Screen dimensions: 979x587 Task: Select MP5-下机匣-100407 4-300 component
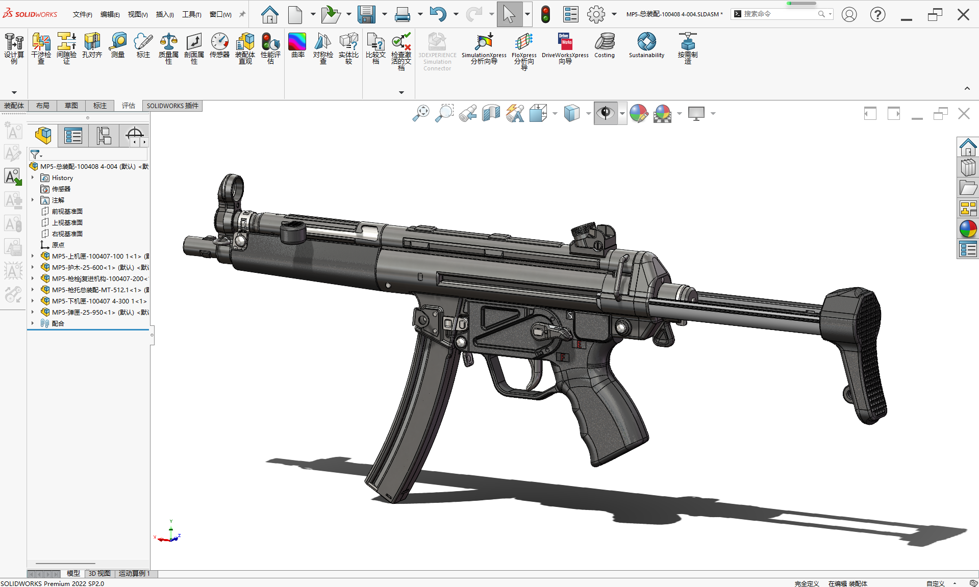(x=99, y=301)
